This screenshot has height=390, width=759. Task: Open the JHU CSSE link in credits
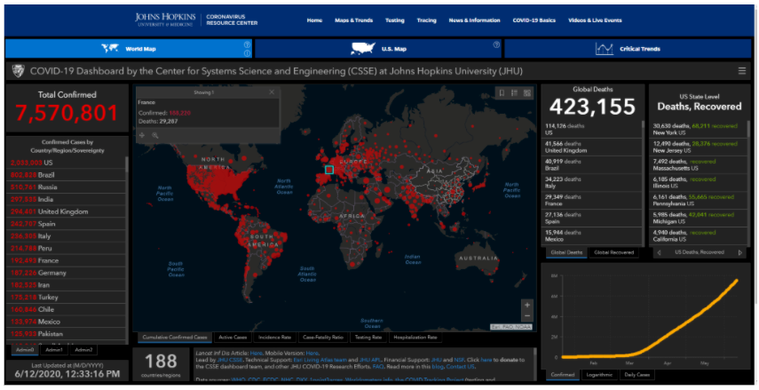[229, 360]
